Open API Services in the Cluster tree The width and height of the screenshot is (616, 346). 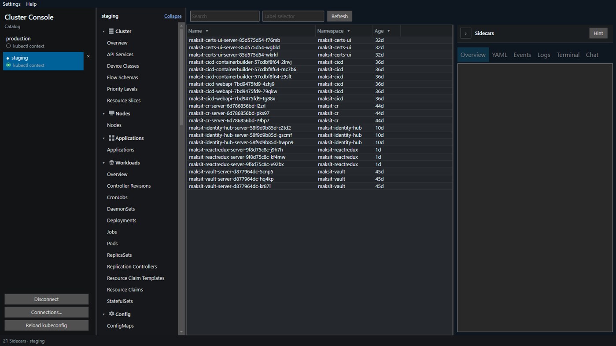(120, 55)
